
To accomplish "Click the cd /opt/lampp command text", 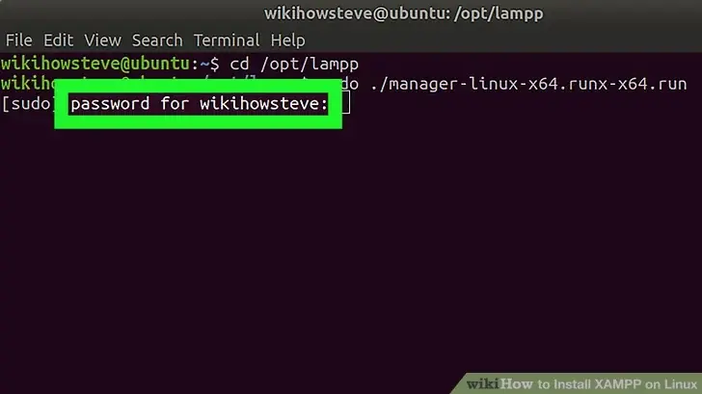I will pyautogui.click(x=289, y=64).
